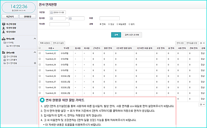Viewport: 207px width, 128px height.
Task: Open the 기준일 calendar picker icon
Action: 51,12
